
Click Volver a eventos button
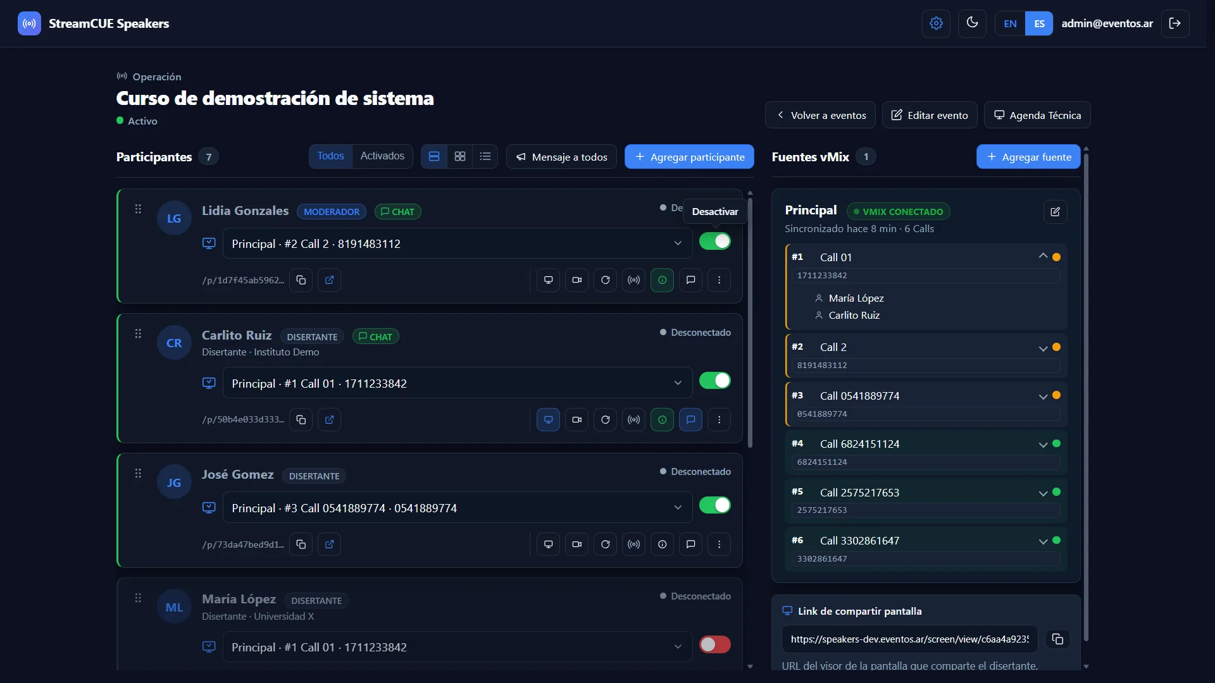[x=820, y=115]
